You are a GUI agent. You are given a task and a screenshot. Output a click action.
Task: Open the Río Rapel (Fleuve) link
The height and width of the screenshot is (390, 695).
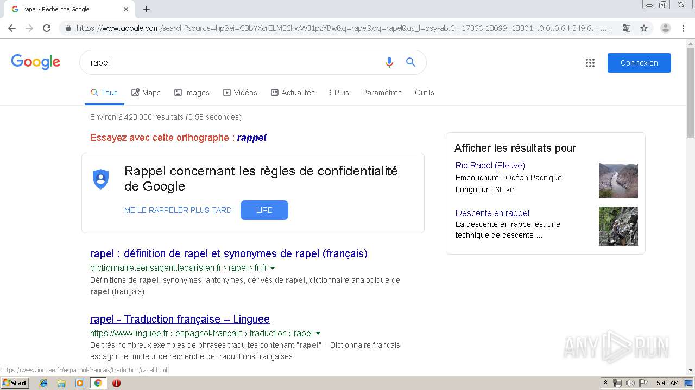pyautogui.click(x=490, y=165)
